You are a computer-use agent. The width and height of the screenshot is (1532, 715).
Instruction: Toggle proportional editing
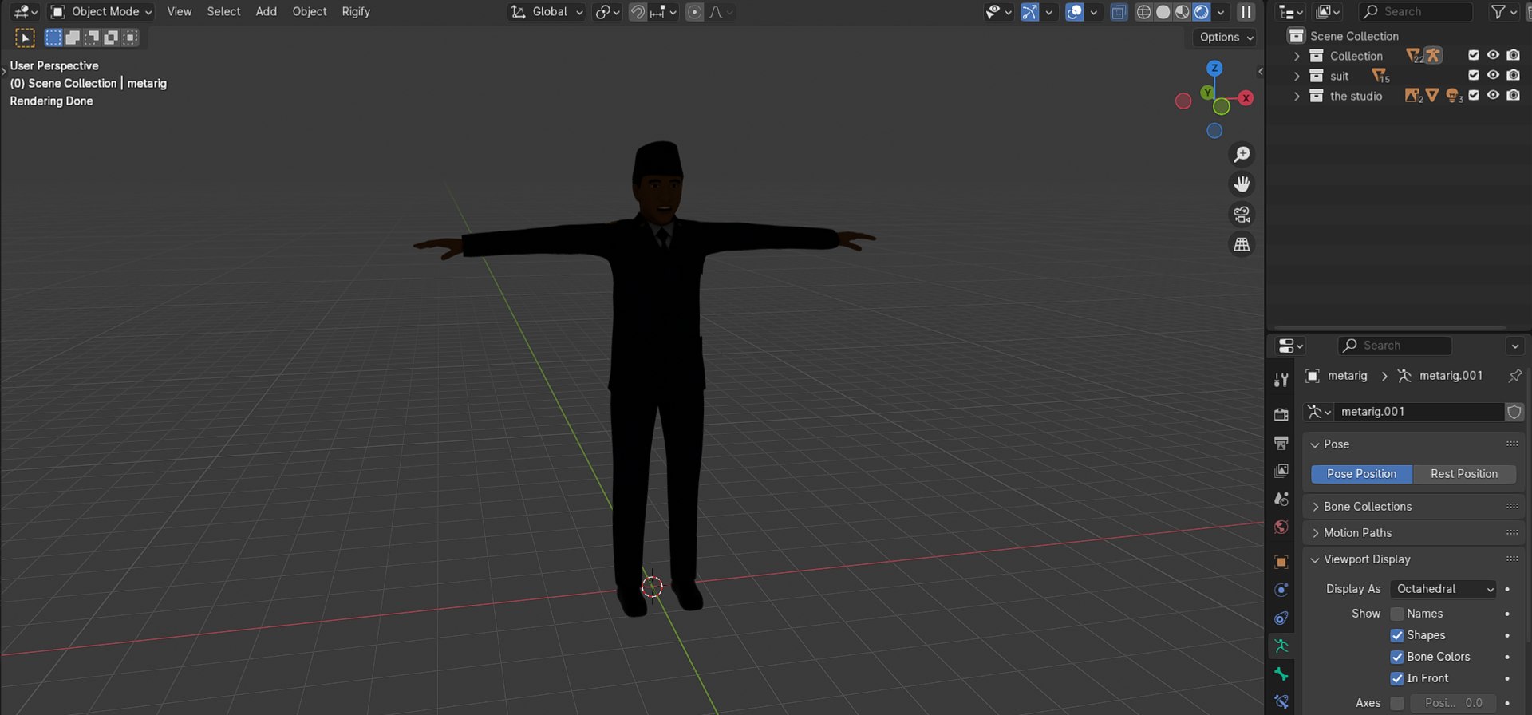pyautogui.click(x=694, y=11)
